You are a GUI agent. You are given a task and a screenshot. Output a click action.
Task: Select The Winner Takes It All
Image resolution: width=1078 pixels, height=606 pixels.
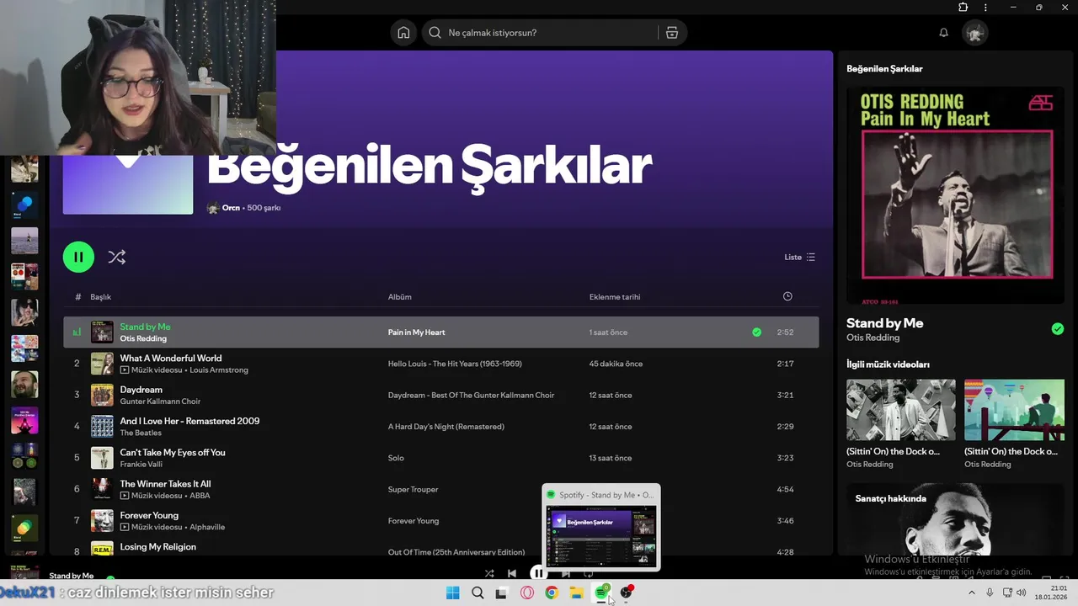(165, 484)
